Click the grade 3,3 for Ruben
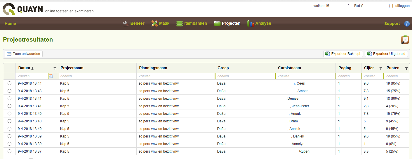The width and height of the screenshot is (412, 159). (x=366, y=151)
